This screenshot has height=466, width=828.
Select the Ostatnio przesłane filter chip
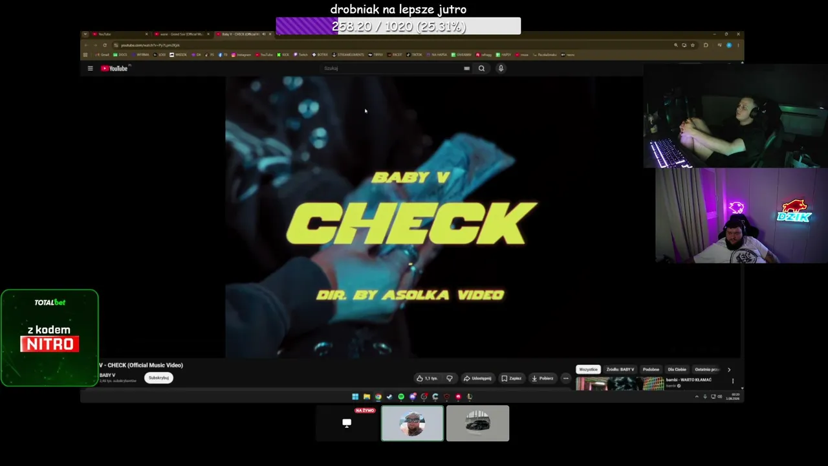[707, 370]
